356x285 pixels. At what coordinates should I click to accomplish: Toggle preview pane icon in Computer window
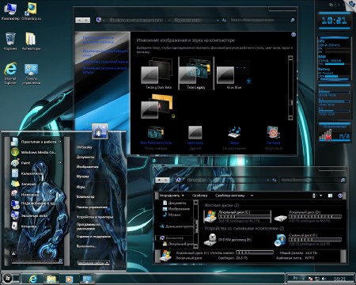pos(330,196)
